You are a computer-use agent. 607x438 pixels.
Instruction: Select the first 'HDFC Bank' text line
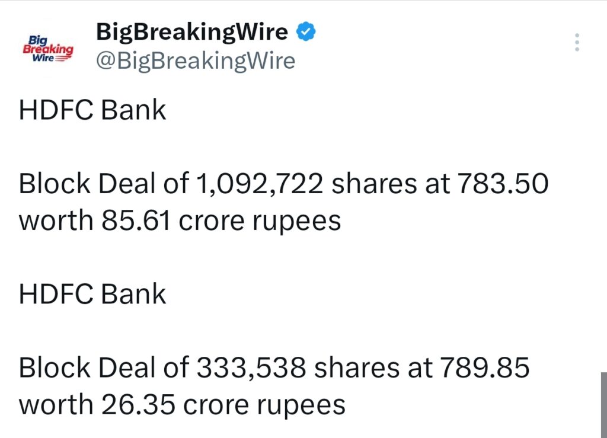pos(92,110)
